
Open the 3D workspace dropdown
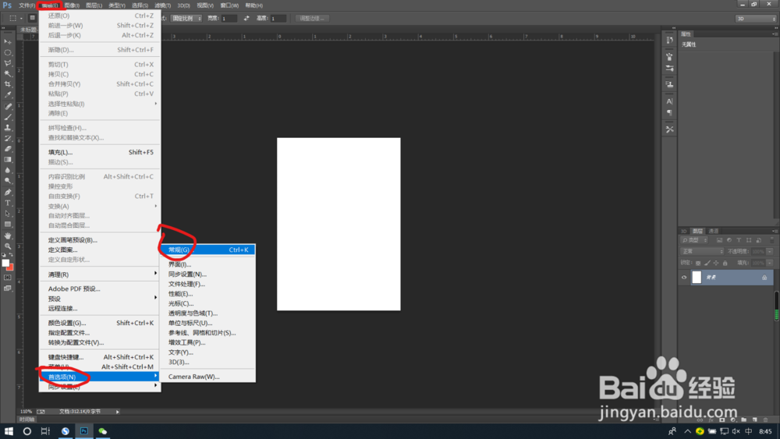[x=756, y=19]
